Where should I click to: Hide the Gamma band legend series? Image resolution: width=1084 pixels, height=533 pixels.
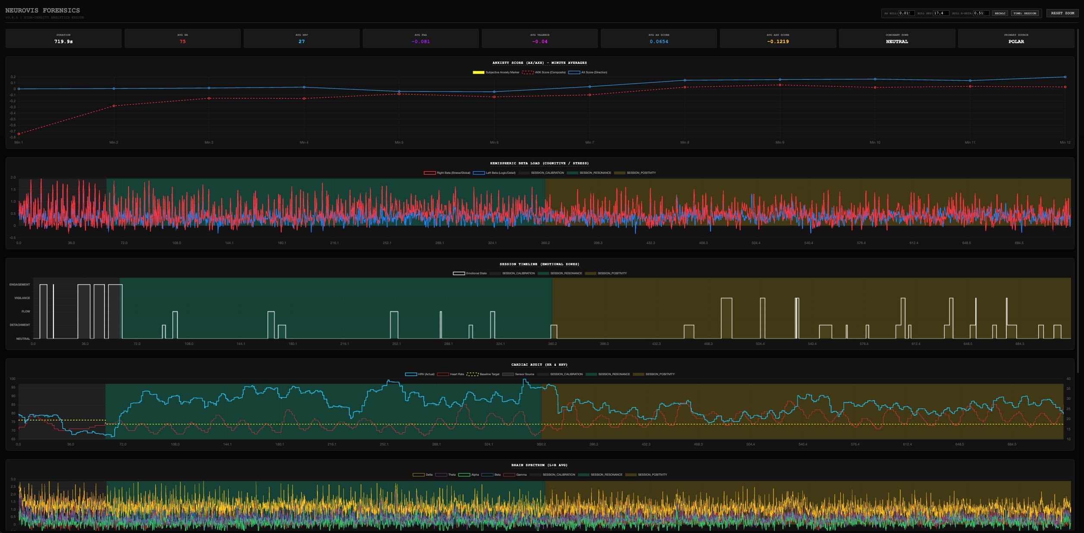tap(515, 475)
